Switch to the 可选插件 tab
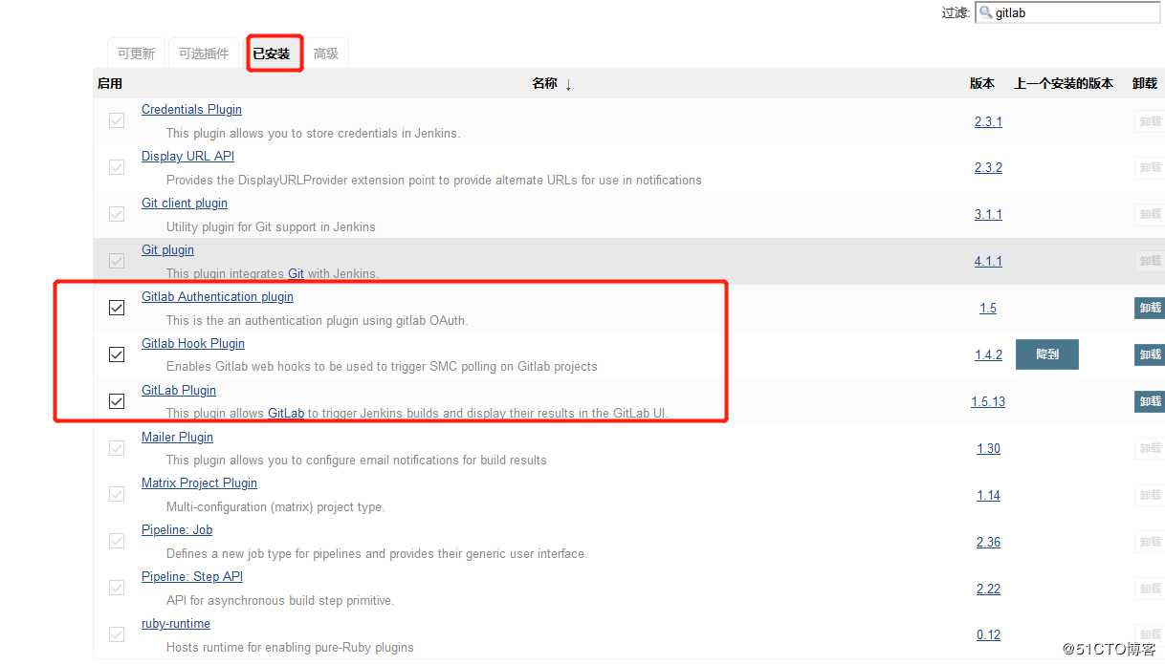1165x665 pixels. click(204, 54)
